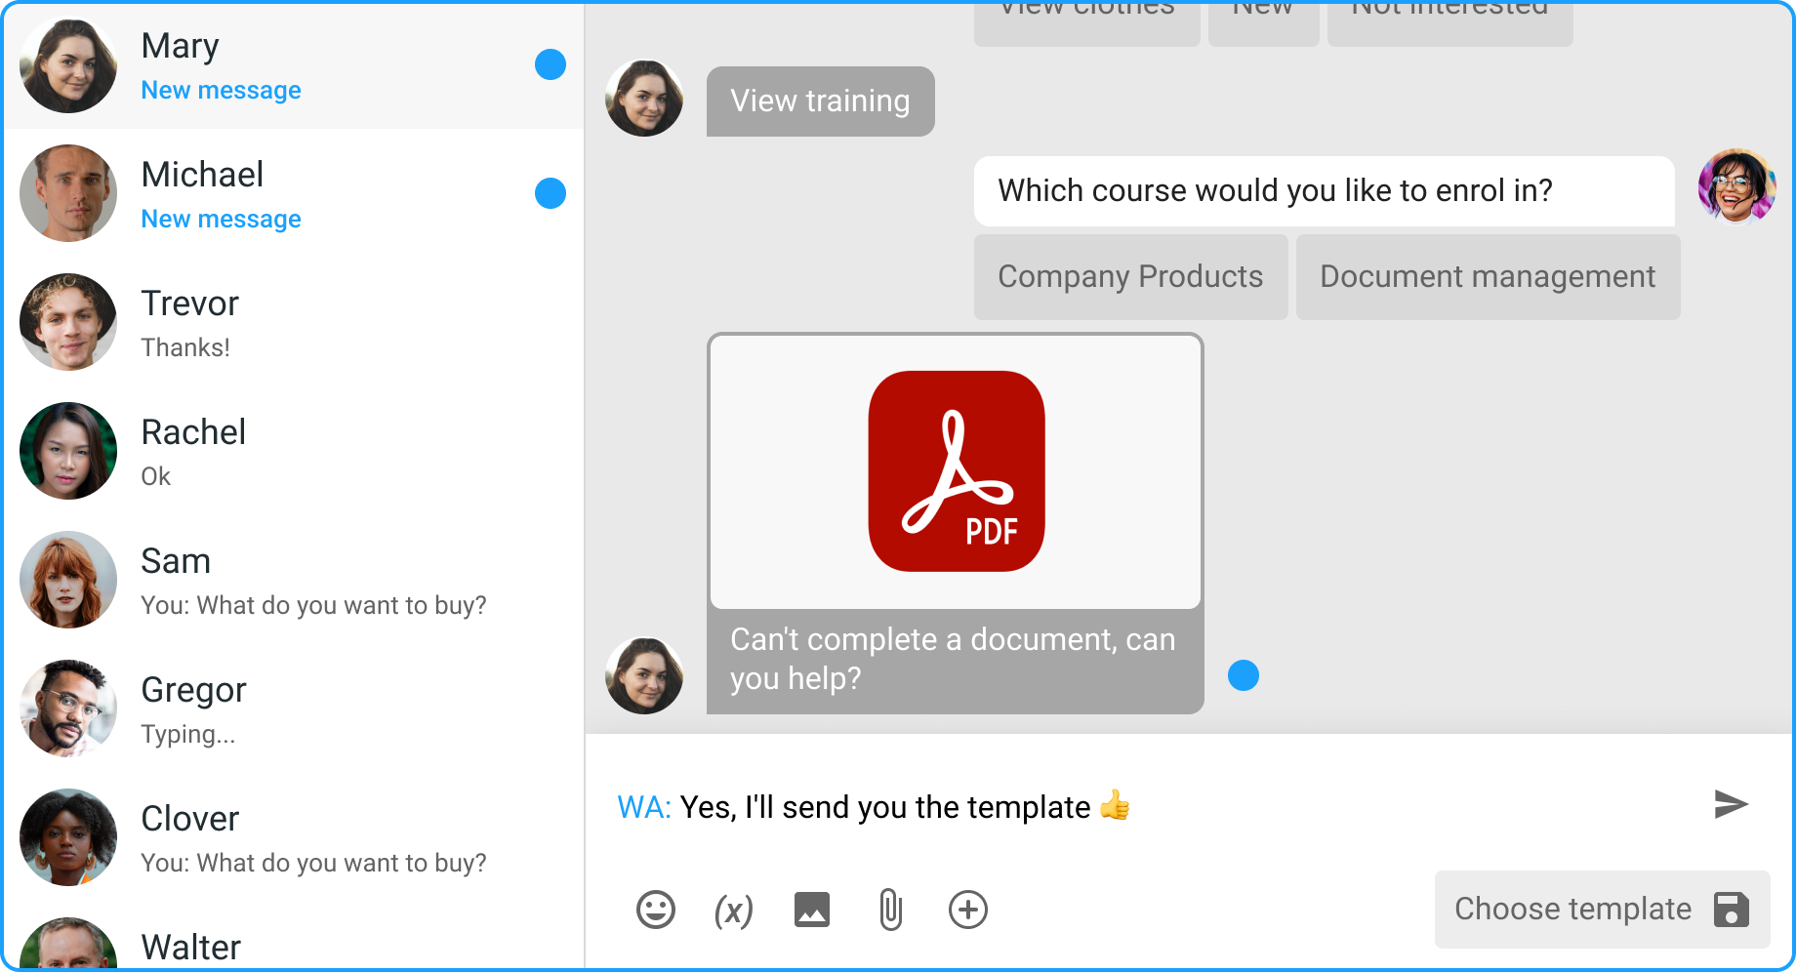
Task: Click Sam's avatar photo
Action: [68, 580]
